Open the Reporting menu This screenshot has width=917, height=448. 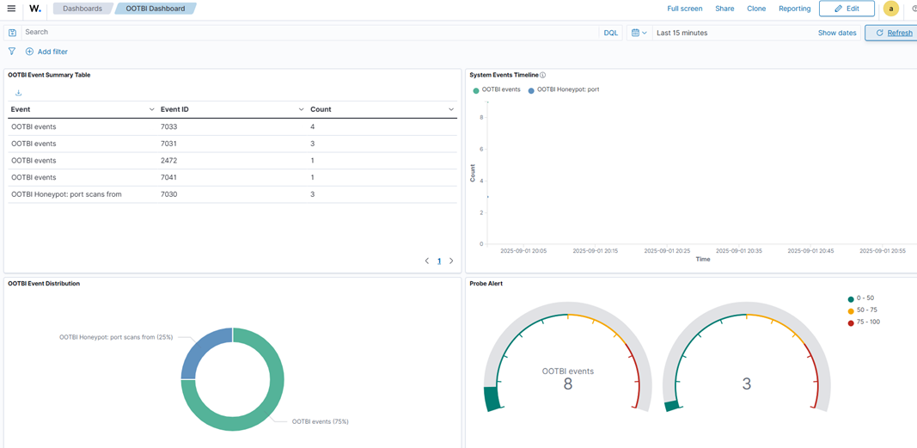(794, 9)
